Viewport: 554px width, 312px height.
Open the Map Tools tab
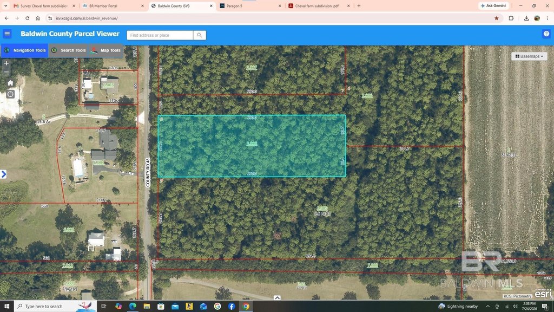105,50
